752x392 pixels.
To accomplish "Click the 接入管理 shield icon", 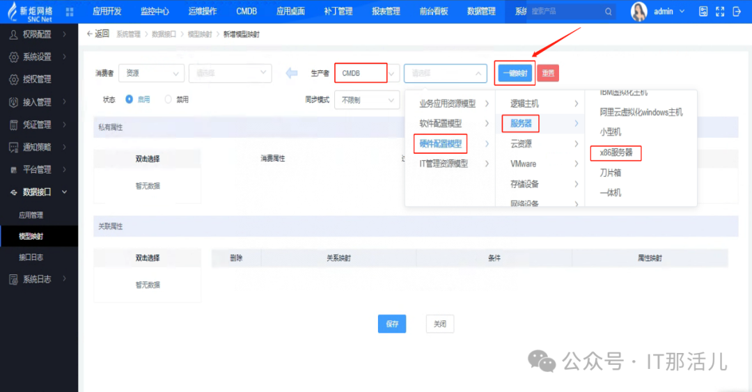I will click(x=14, y=102).
